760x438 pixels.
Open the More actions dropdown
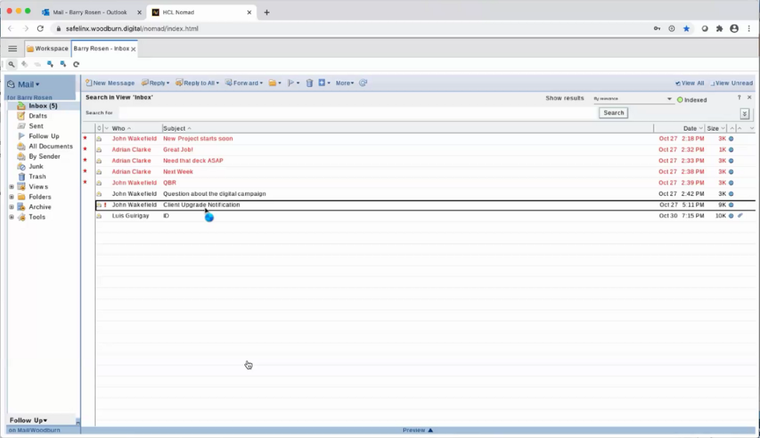345,83
